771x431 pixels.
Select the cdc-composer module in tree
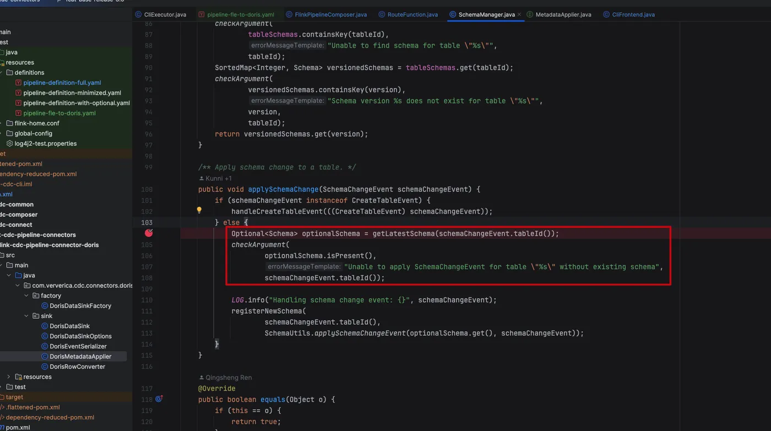coord(19,215)
